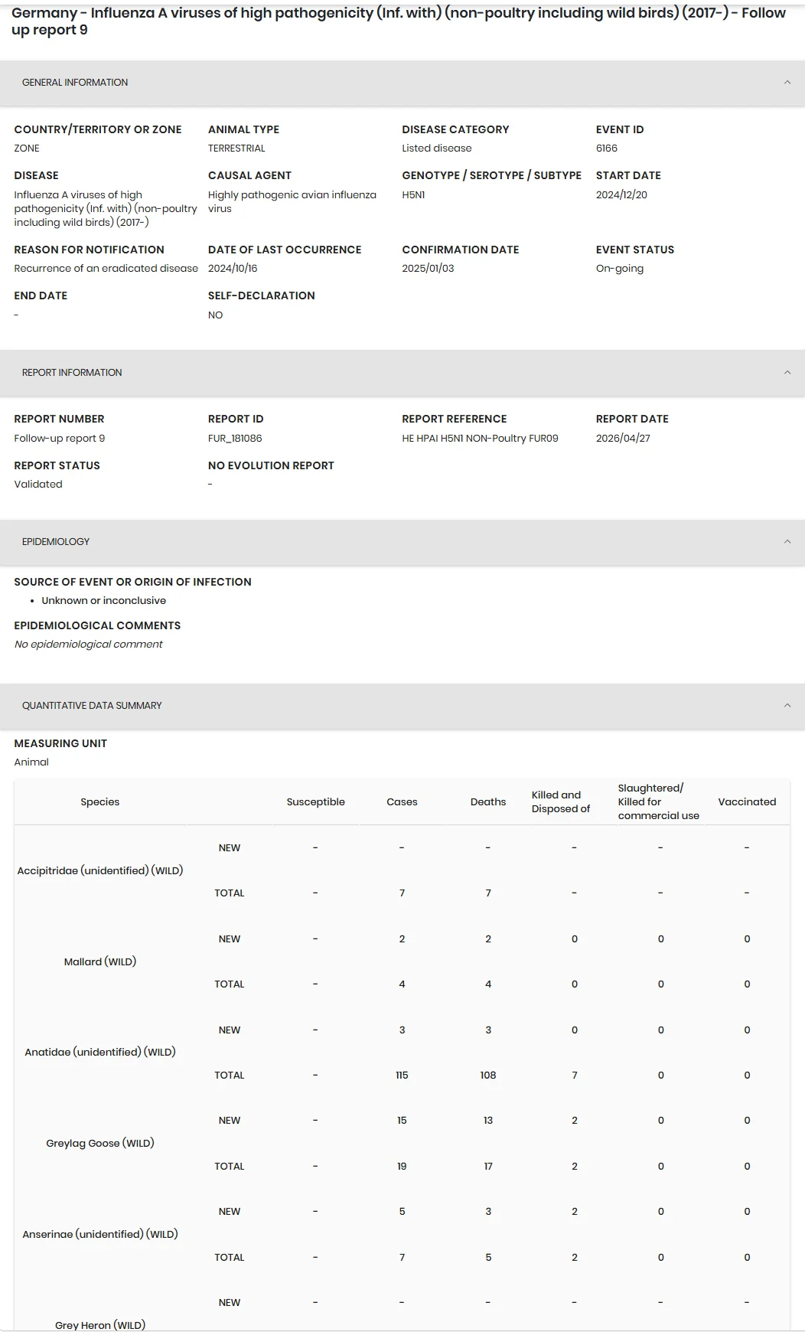This screenshot has height=1332, width=805.
Task: Click the Epidemiology header label
Action: tap(56, 542)
